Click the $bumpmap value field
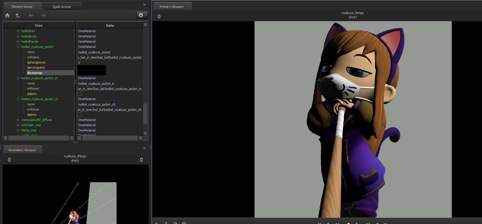 92,73
